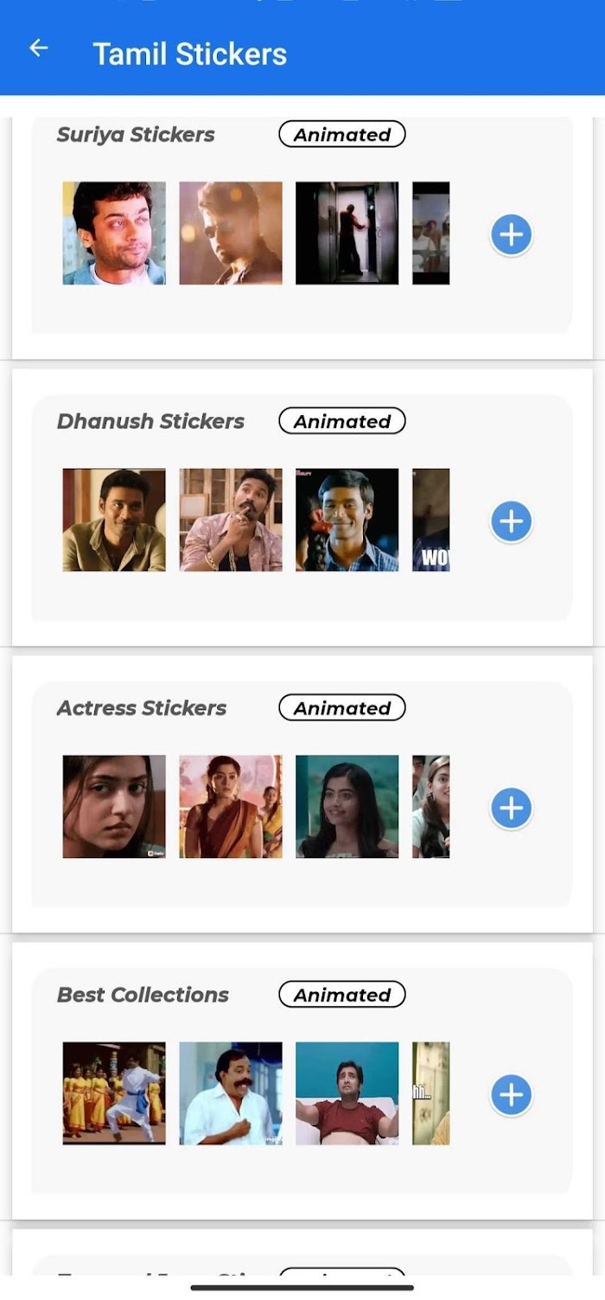605x1300 pixels.
Task: Select first Suriya sticker in blue jacket
Action: point(114,233)
